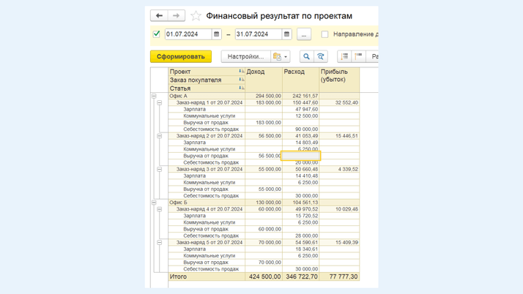The image size is (523, 294).
Task: Uncheck the period filter checkbox
Action: [x=157, y=34]
